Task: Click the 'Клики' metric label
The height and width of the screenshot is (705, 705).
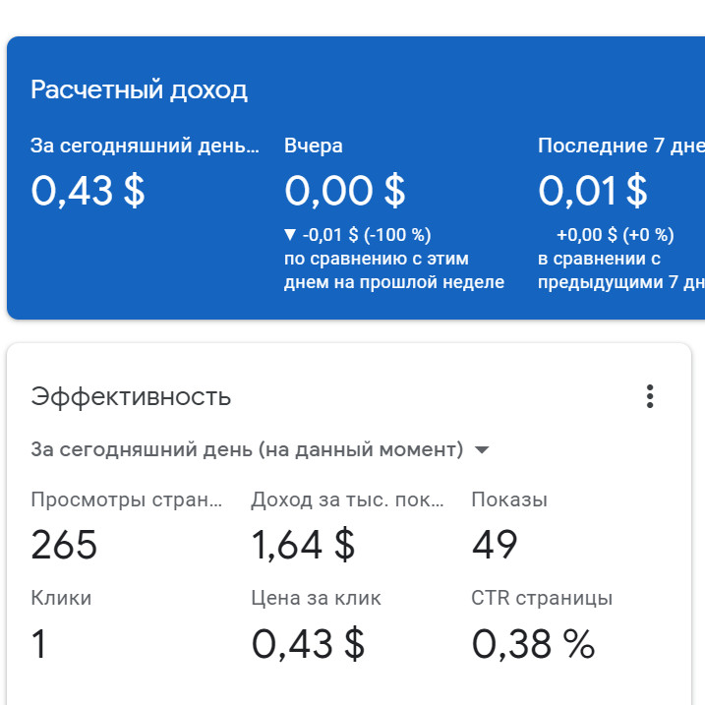Action: [61, 598]
